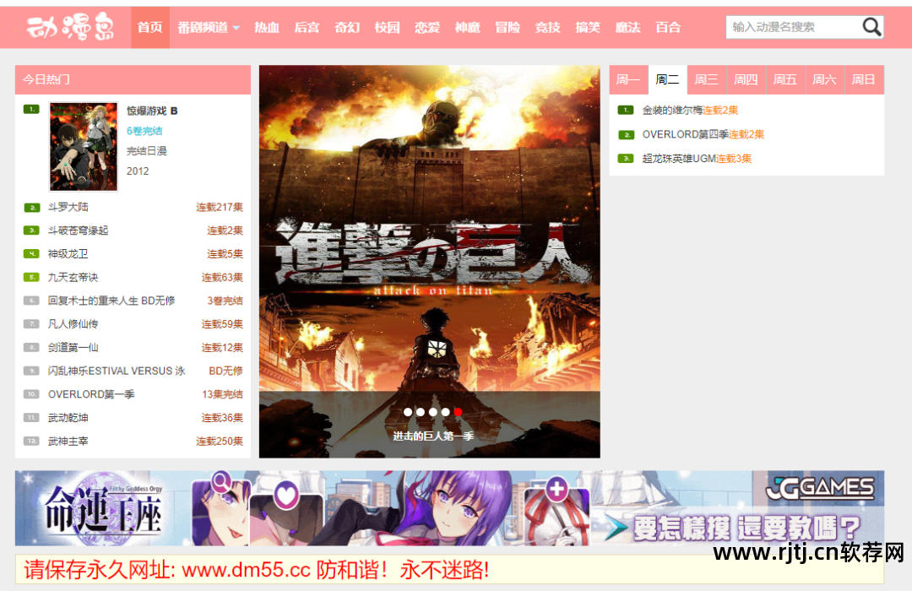The height and width of the screenshot is (591, 912).
Task: Open OVERLORD第一季 from the hot list
Action: [x=91, y=394]
